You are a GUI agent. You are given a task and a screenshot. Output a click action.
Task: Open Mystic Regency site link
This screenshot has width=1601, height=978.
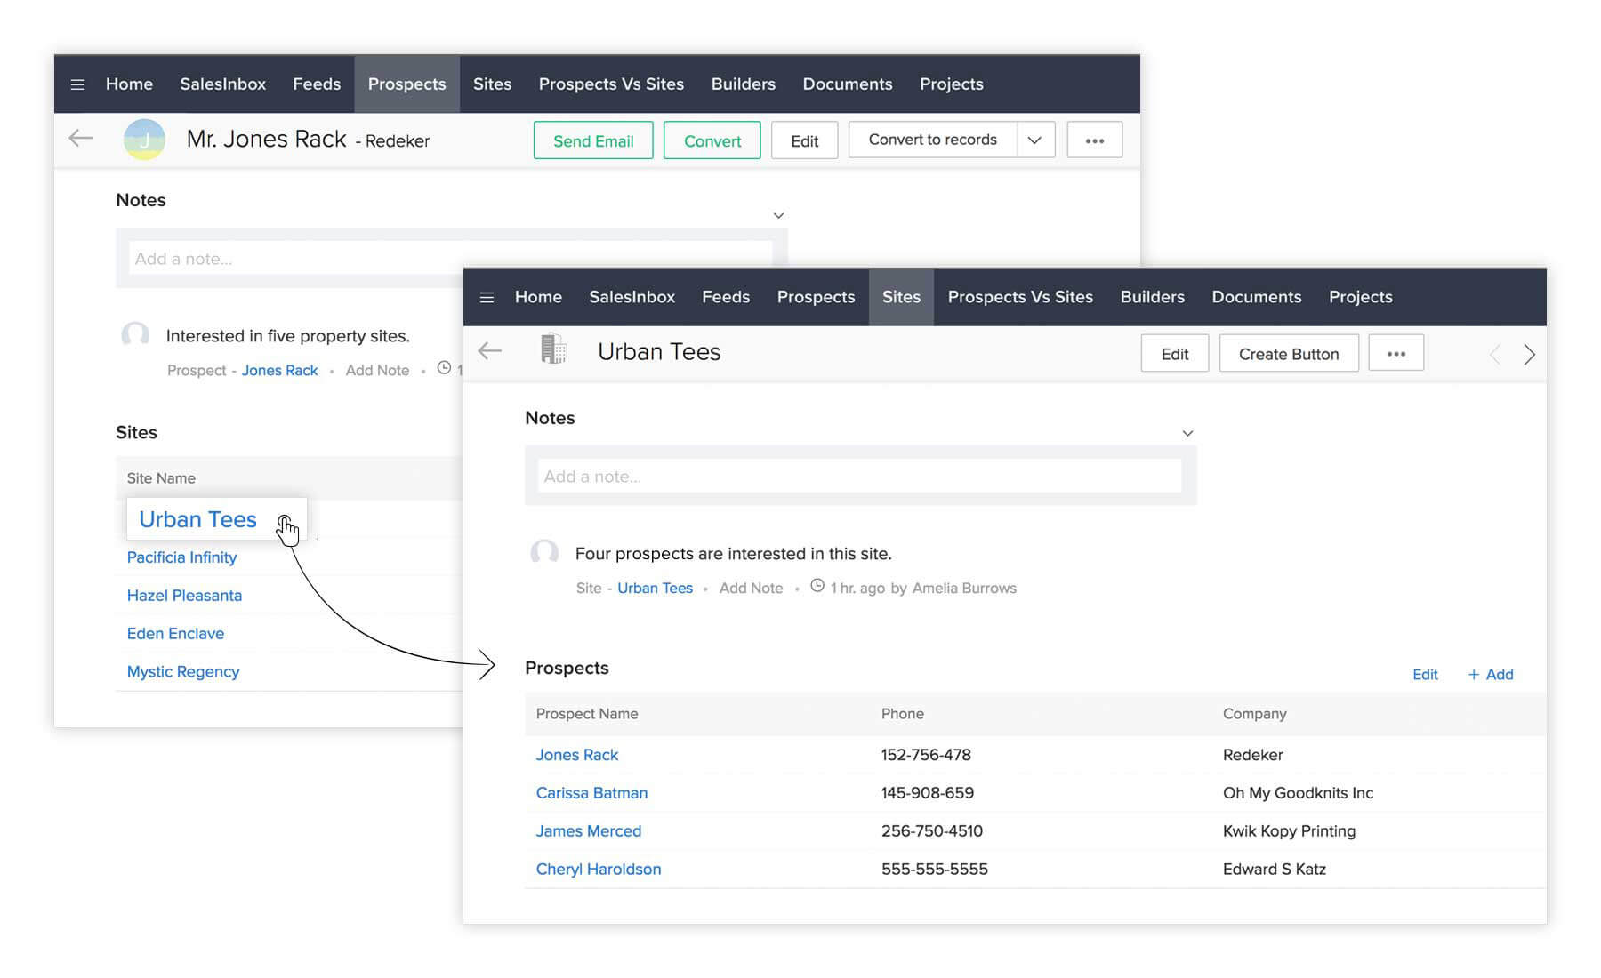point(183,672)
